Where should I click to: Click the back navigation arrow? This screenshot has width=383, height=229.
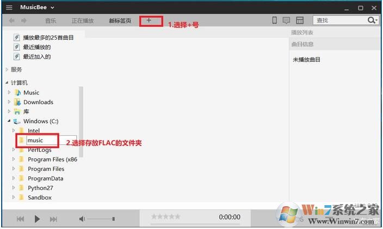[x=11, y=21]
